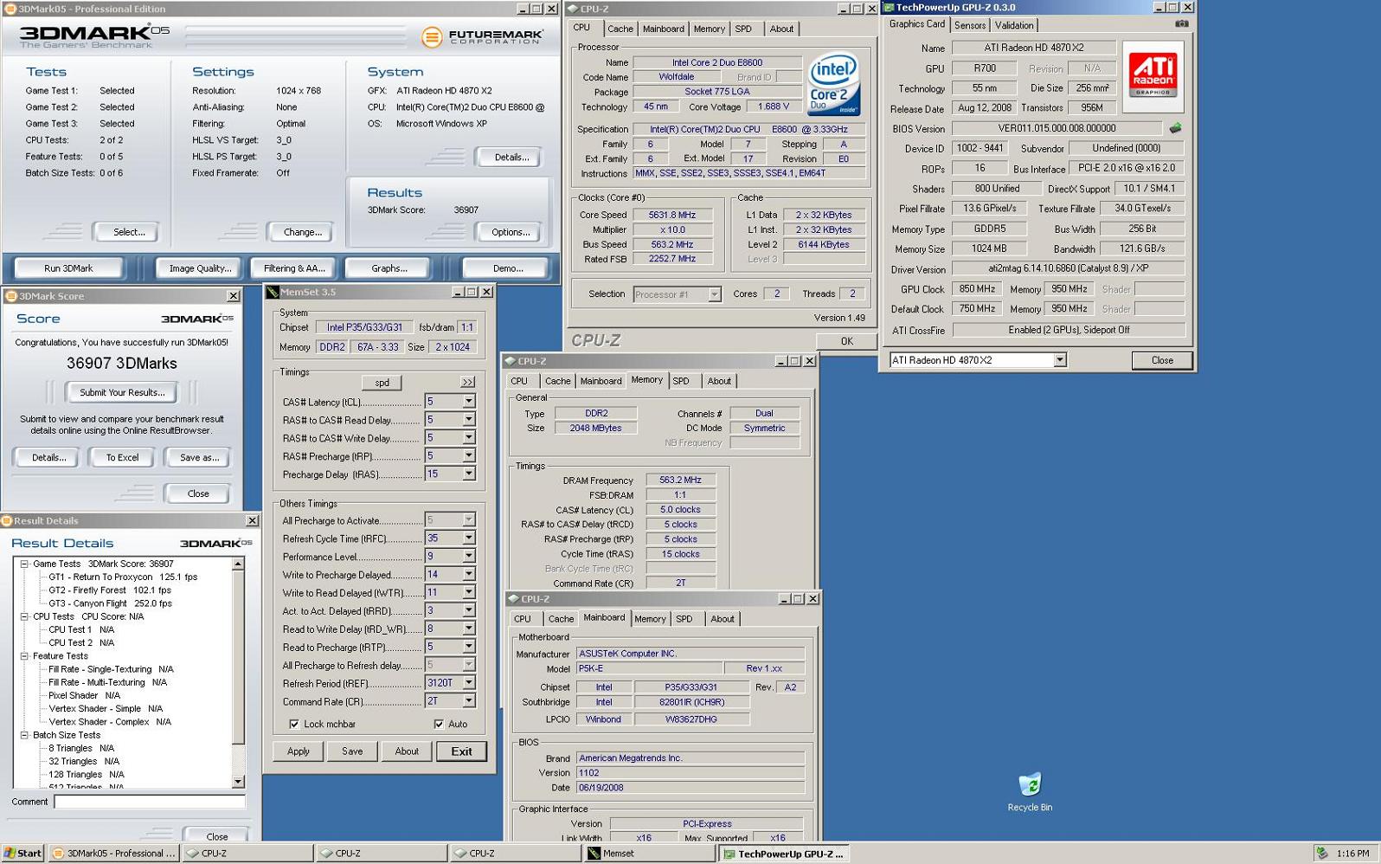Open the Command Rate (CR) dropdown in MemSet

click(x=468, y=702)
